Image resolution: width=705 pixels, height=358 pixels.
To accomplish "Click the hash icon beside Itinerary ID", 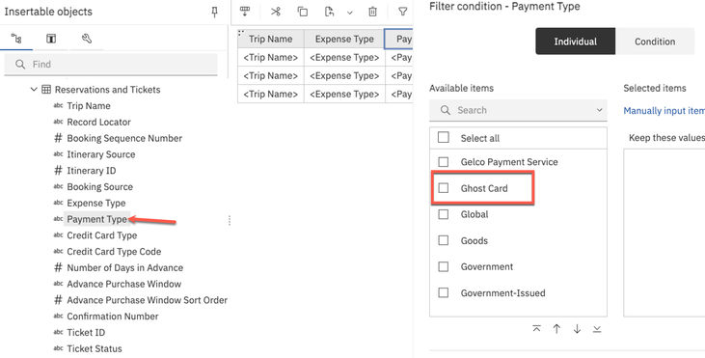I will click(x=58, y=171).
